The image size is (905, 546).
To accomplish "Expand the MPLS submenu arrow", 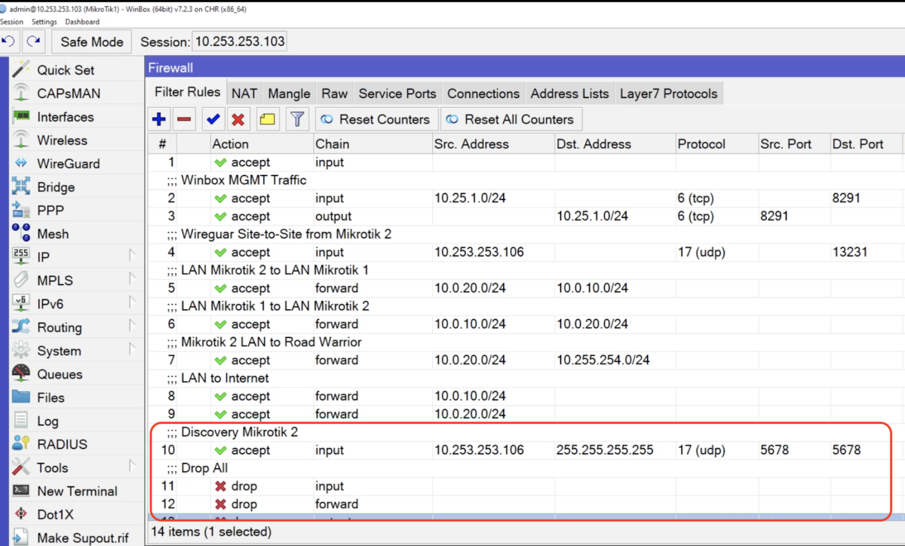I will click(x=133, y=280).
